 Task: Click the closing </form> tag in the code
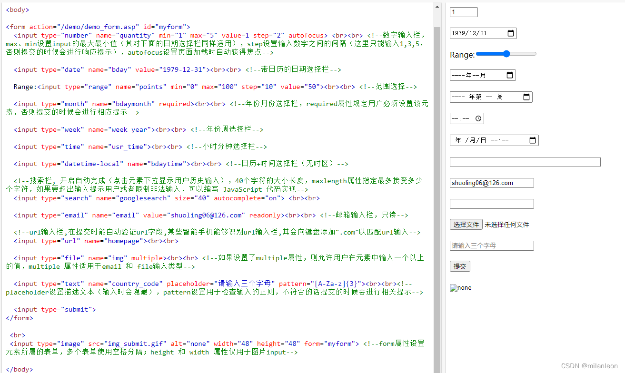coord(20,318)
